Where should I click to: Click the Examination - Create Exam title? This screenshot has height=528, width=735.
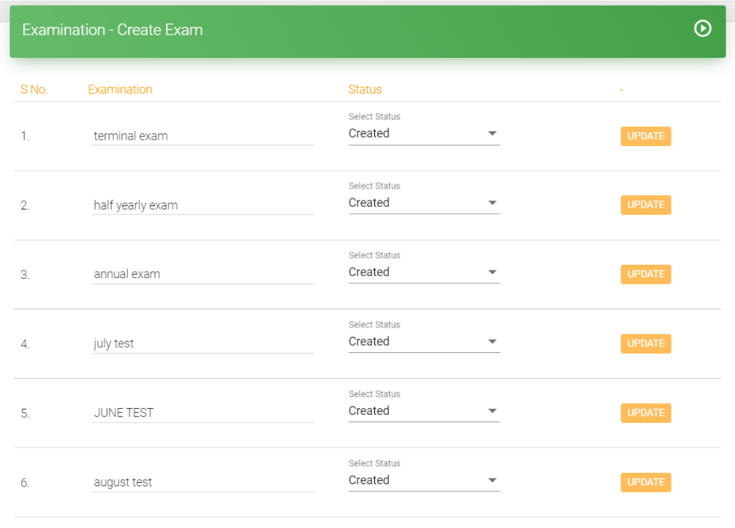112,30
